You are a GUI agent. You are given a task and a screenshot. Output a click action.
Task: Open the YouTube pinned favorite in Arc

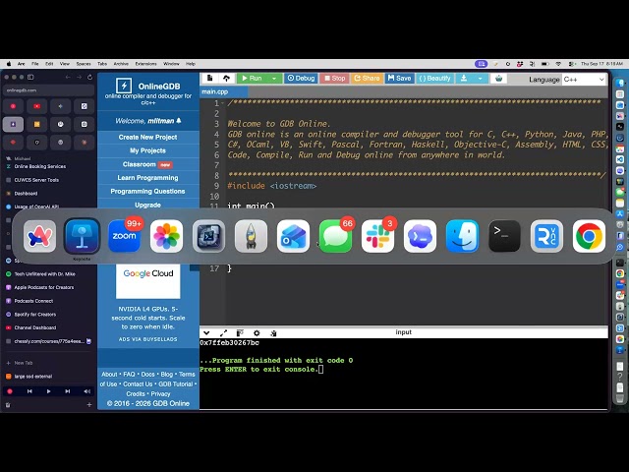point(37,106)
